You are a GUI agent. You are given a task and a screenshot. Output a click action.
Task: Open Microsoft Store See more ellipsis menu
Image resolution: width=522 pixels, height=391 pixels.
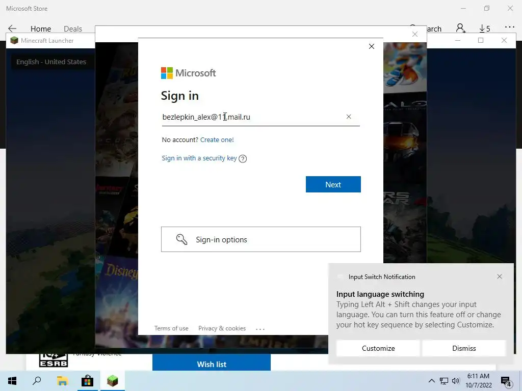click(x=510, y=27)
